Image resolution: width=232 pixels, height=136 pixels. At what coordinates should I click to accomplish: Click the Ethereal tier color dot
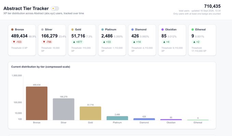pos(192,30)
